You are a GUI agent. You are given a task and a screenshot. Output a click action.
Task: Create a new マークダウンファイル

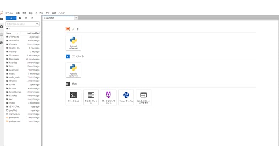[x=109, y=97]
